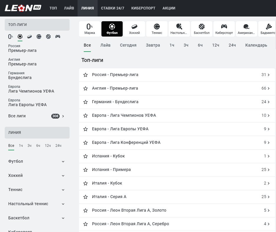Go to ЛАЙВ in the main navigation

pyautogui.click(x=69, y=8)
